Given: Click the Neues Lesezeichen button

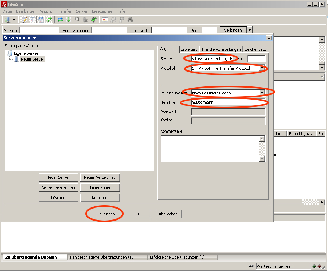Looking at the screenshot, I should point(58,187).
